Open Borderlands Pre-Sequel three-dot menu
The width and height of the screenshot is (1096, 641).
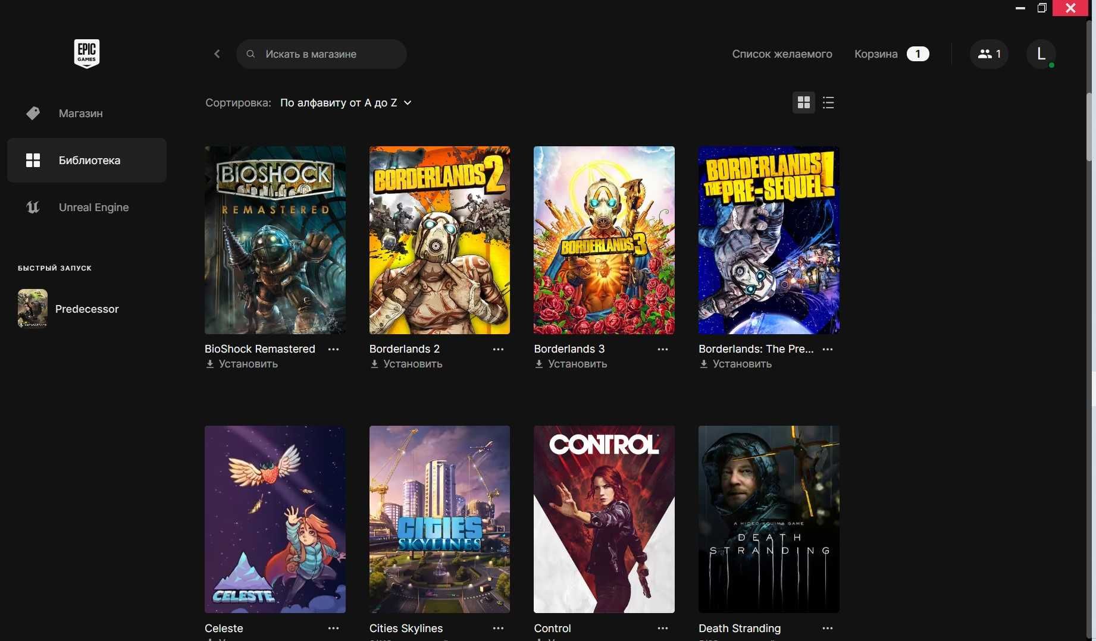[x=828, y=349]
